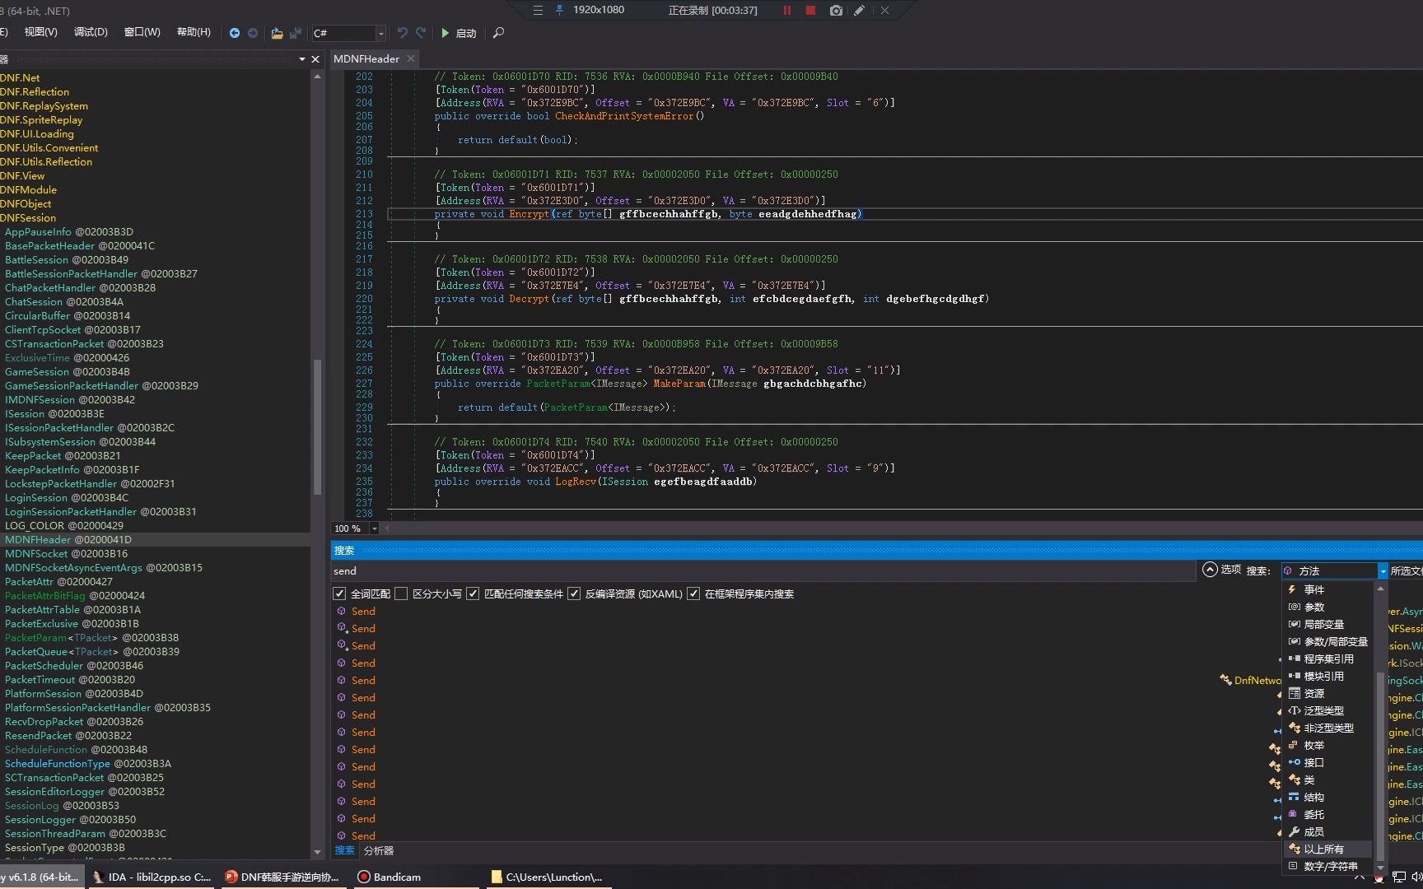Screen dimensions: 1423x889
Task: Take a screenshot with the camera icon
Action: click(x=836, y=11)
